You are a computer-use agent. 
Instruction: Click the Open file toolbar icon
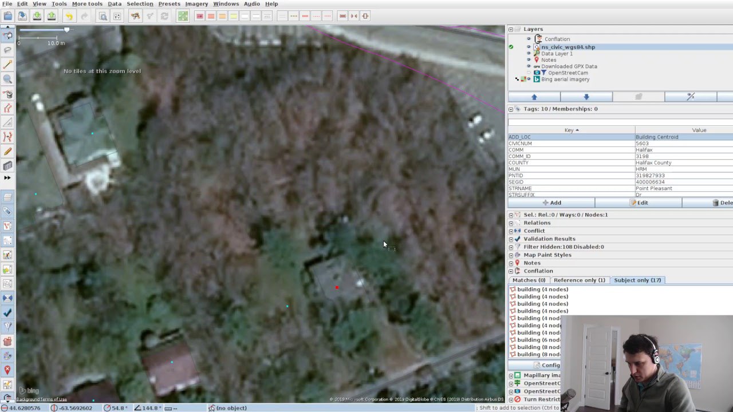8,16
